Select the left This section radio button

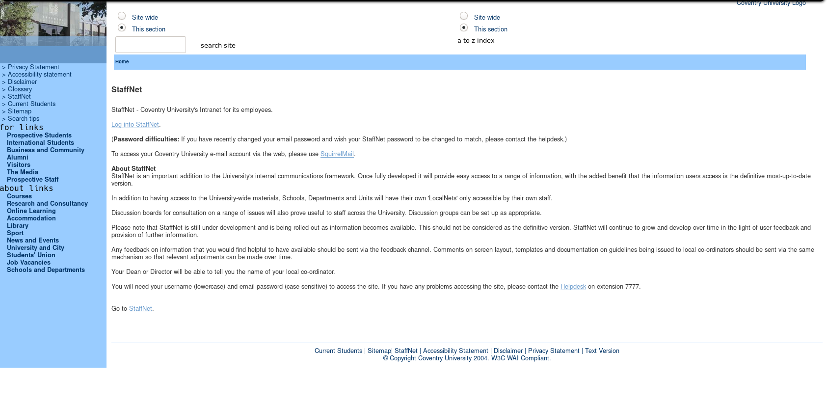(122, 28)
